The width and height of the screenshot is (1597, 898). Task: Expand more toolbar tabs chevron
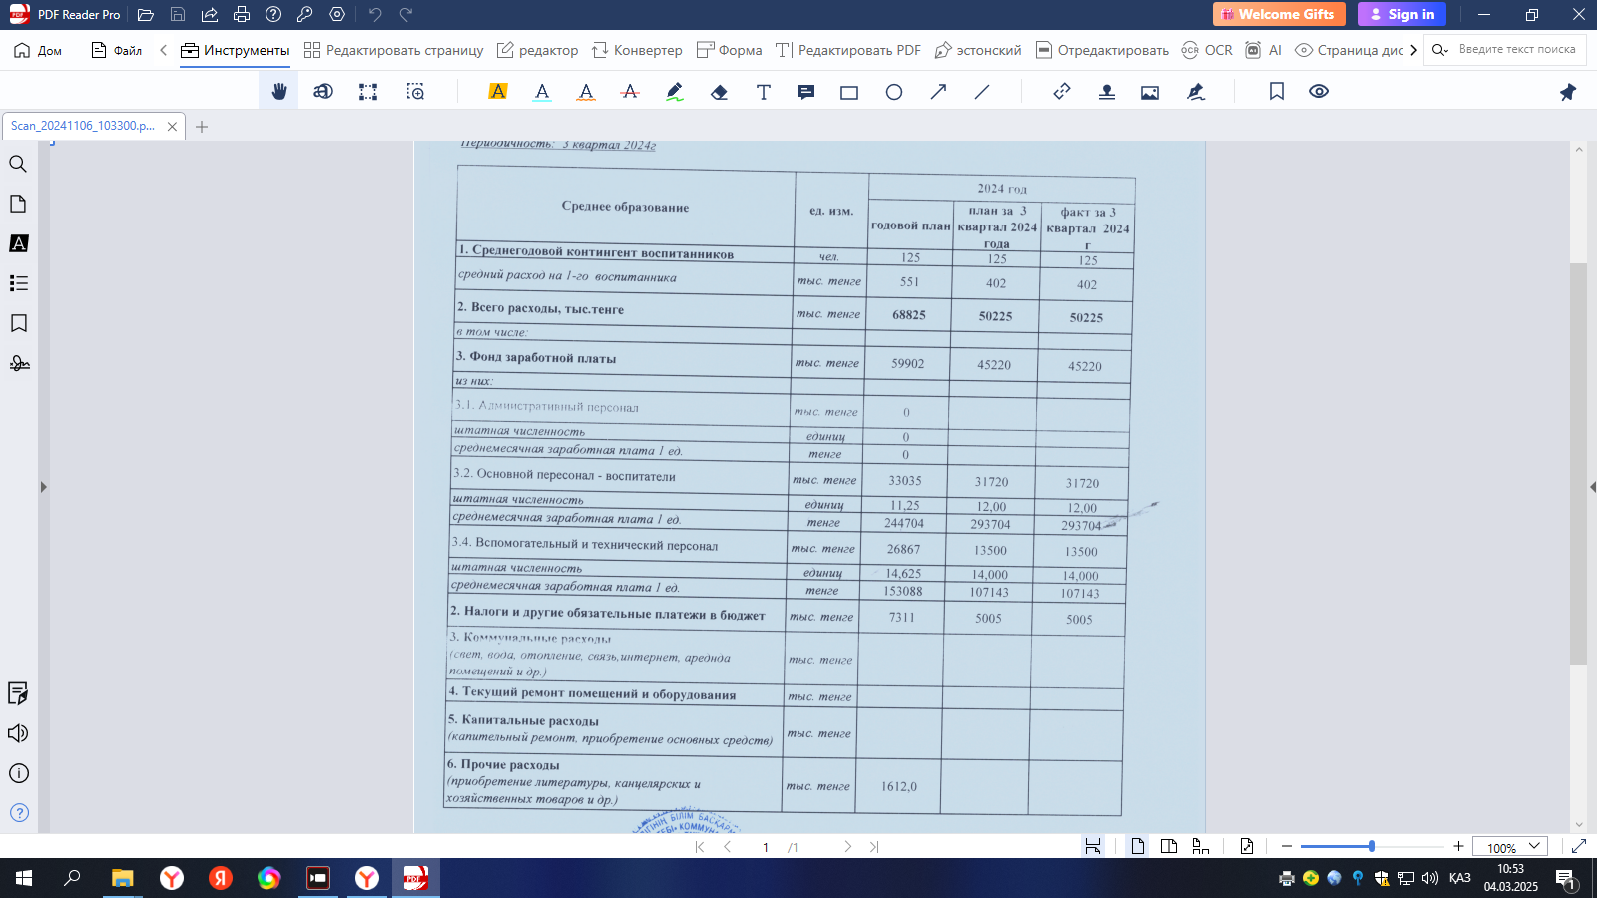click(1413, 50)
